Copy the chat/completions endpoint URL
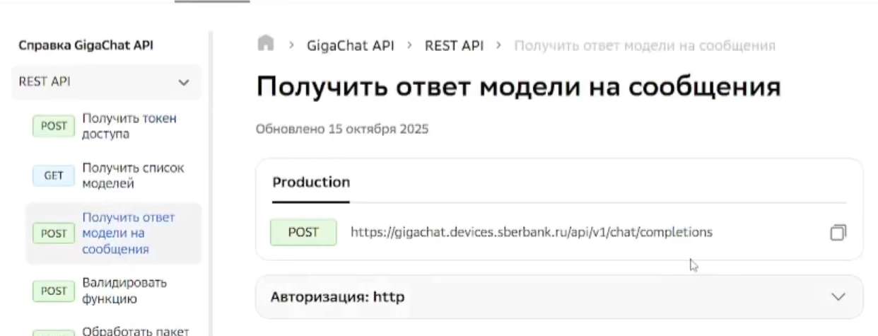This screenshot has height=336, width=878. coord(838,233)
